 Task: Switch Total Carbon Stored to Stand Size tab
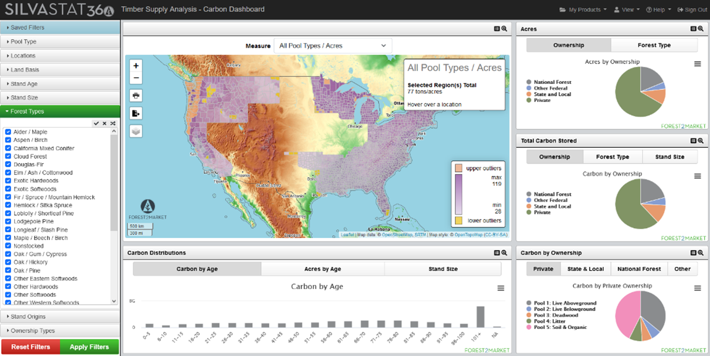(x=670, y=157)
